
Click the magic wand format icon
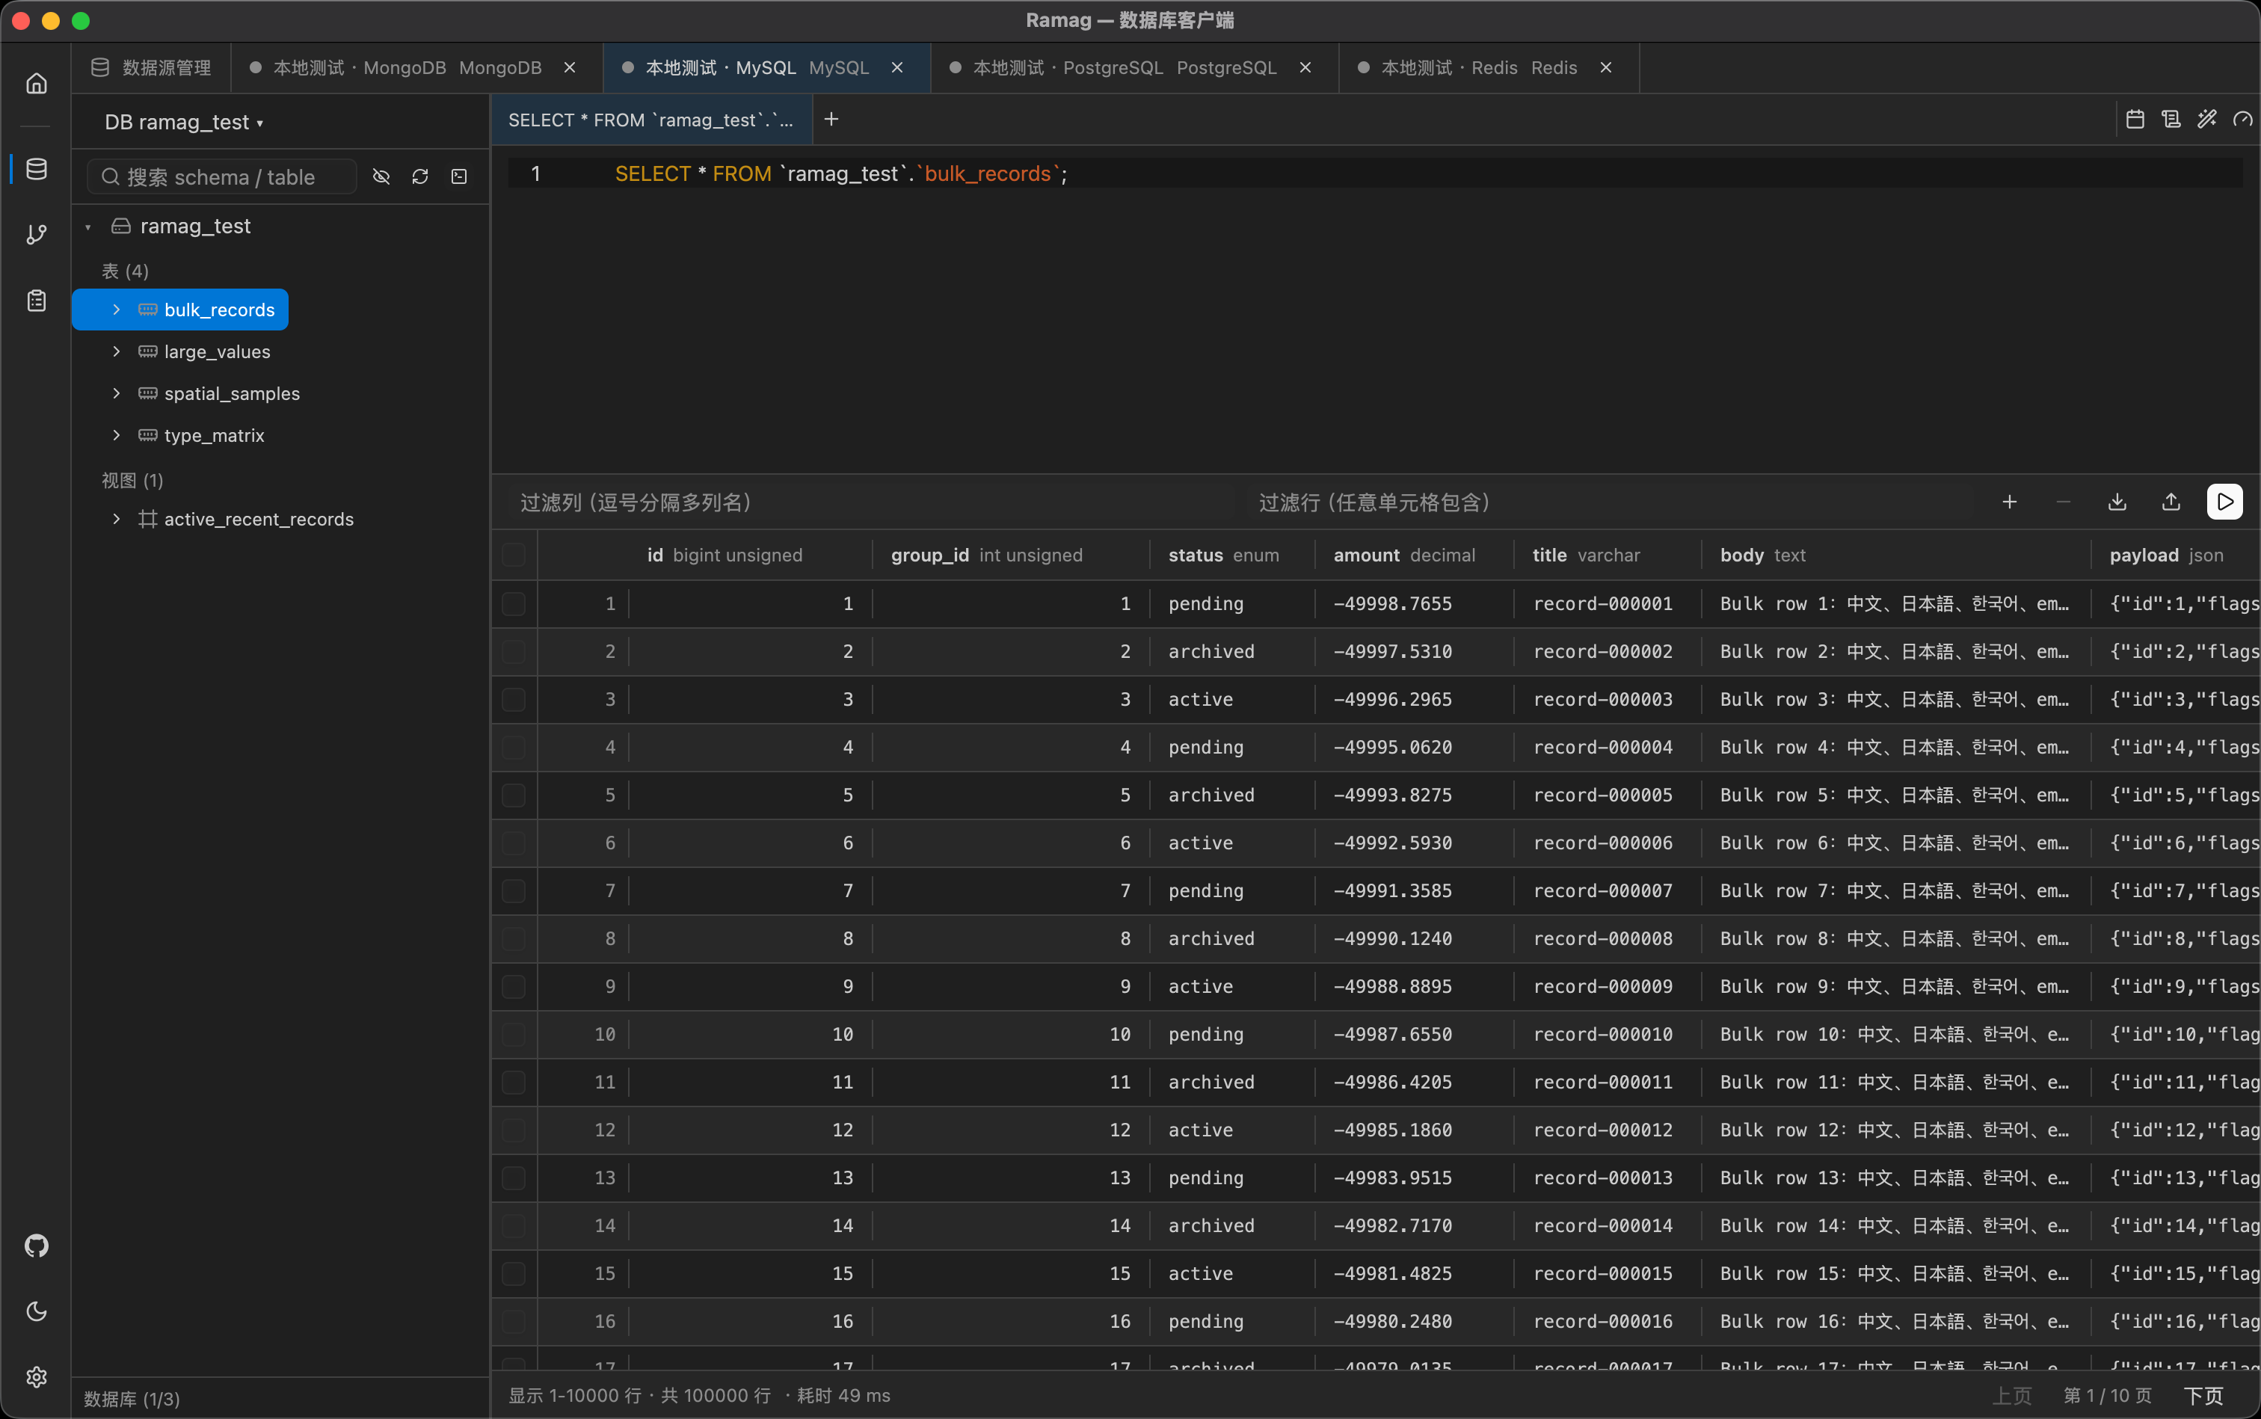tap(2206, 119)
